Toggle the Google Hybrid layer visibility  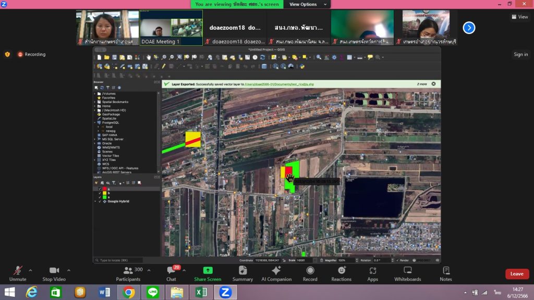coord(100,201)
